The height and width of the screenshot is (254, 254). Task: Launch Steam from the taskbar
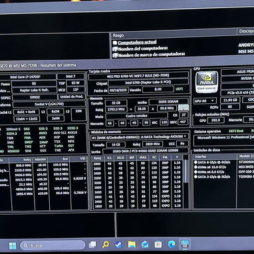coord(118,244)
